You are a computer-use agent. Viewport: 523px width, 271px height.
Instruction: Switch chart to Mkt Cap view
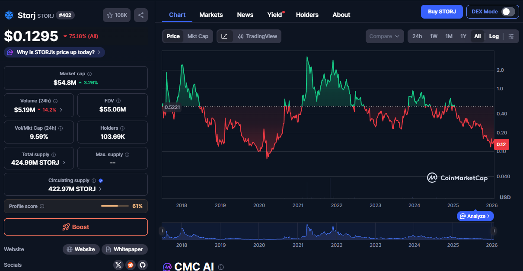198,36
